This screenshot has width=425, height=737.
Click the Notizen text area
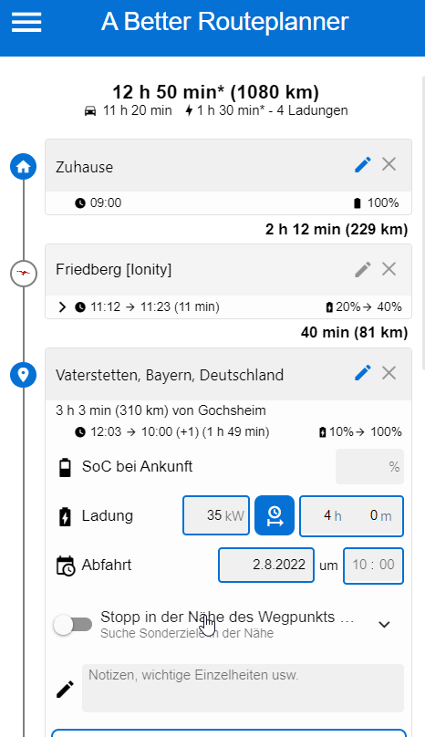243,688
